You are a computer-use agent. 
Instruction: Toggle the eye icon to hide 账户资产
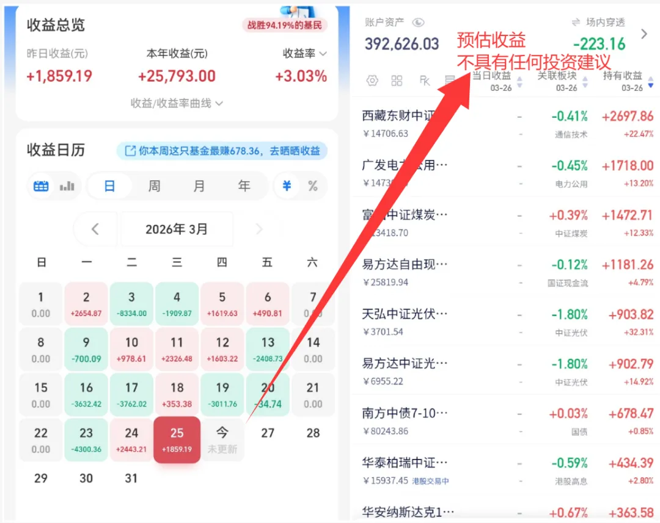418,22
